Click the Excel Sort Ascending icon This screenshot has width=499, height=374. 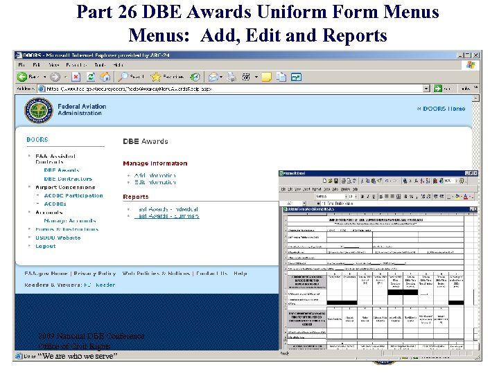[x=422, y=181]
